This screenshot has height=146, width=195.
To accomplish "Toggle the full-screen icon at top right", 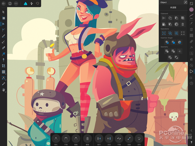I will coord(191,4).
